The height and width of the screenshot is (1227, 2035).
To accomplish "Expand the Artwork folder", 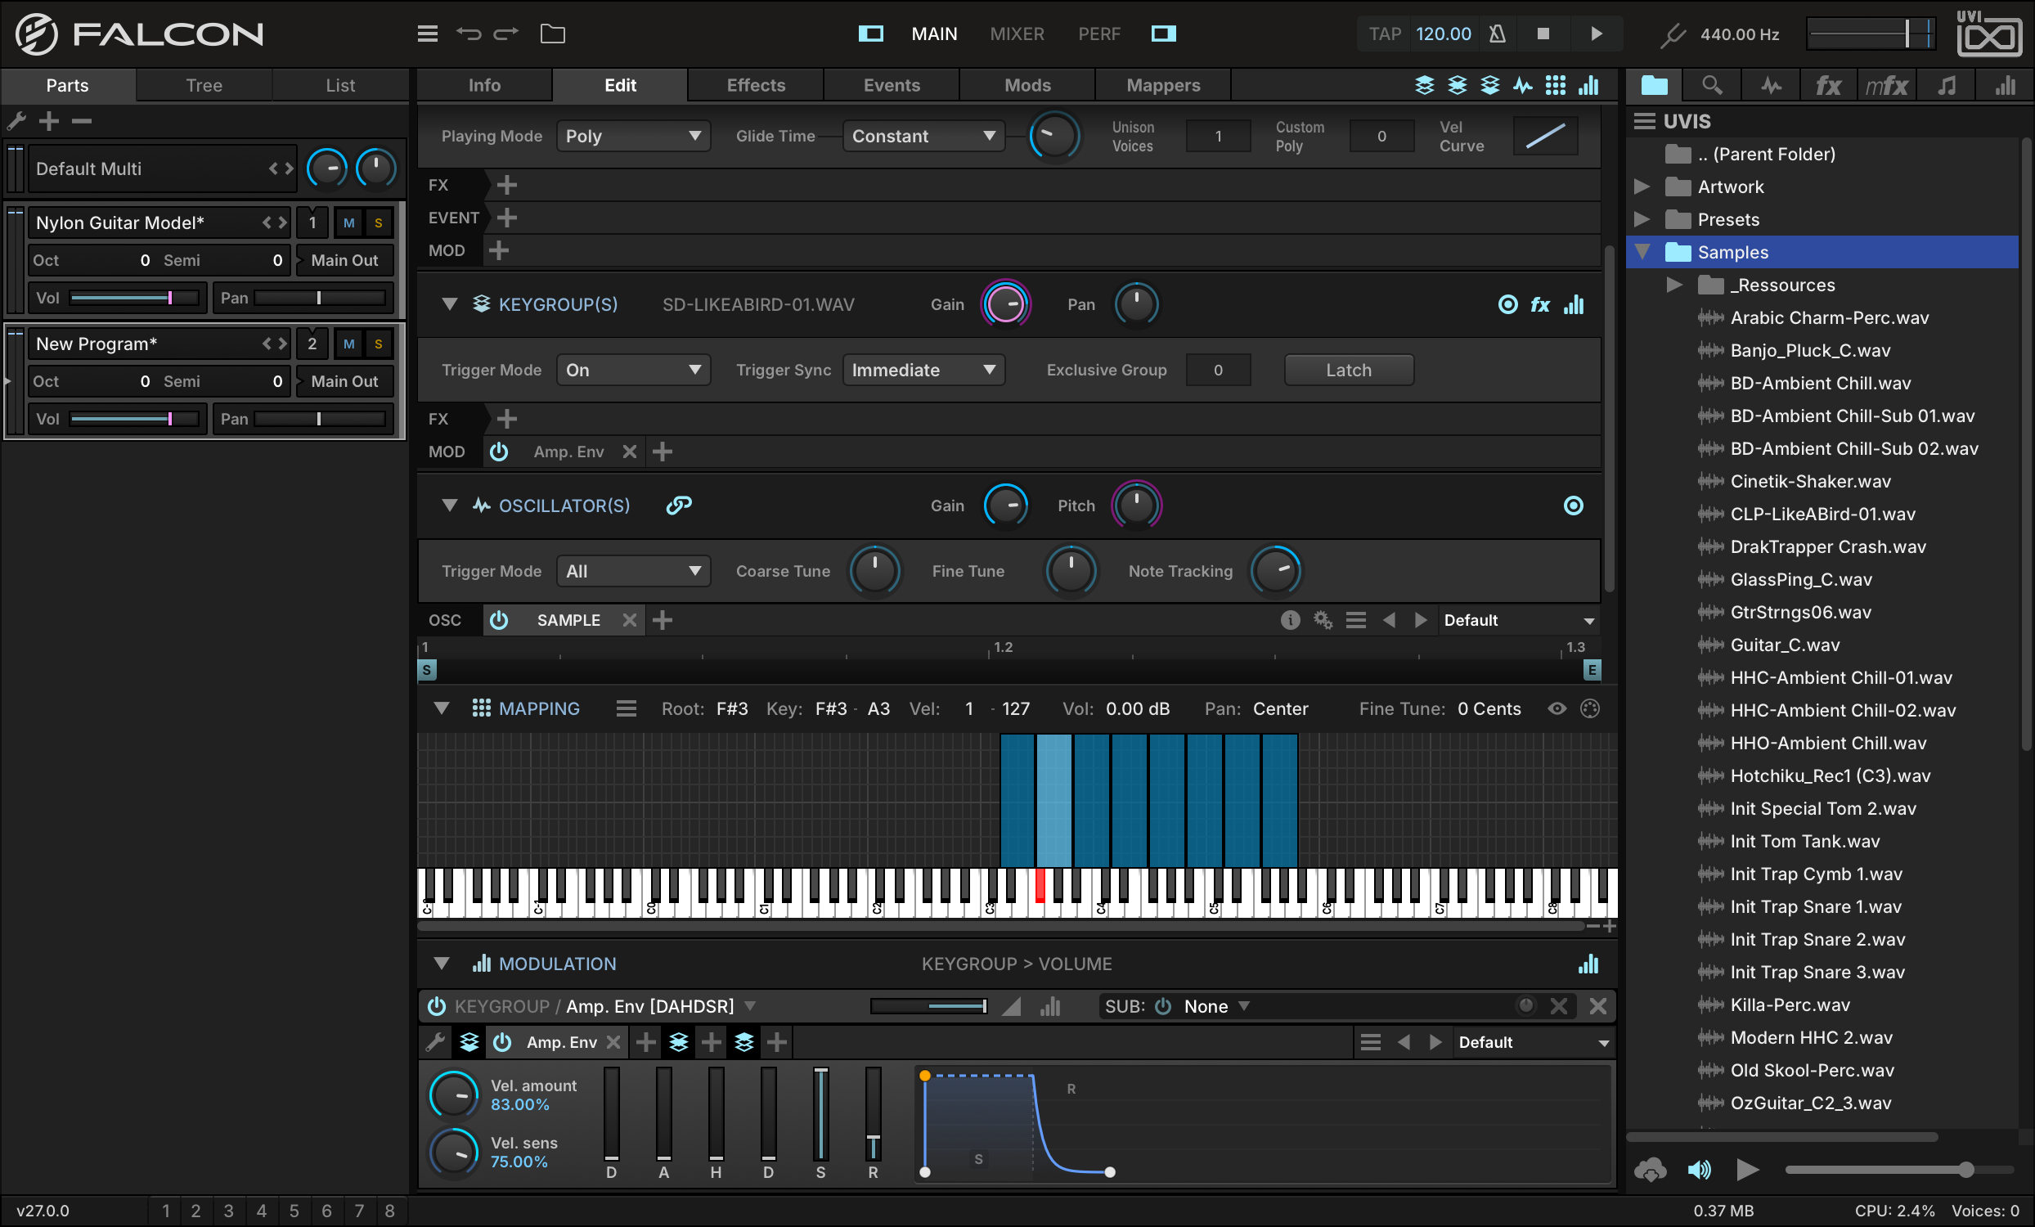I will [x=1642, y=187].
